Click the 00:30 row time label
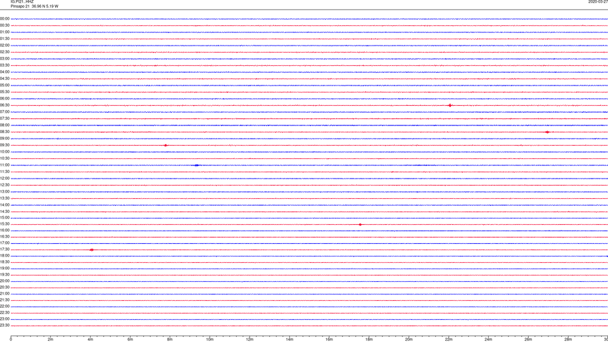 4,25
